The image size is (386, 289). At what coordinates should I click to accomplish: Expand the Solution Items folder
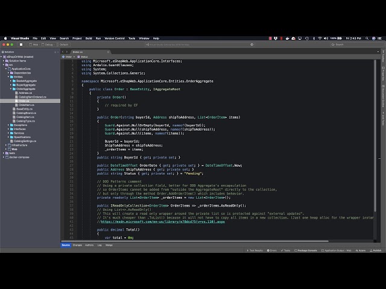[4, 61]
